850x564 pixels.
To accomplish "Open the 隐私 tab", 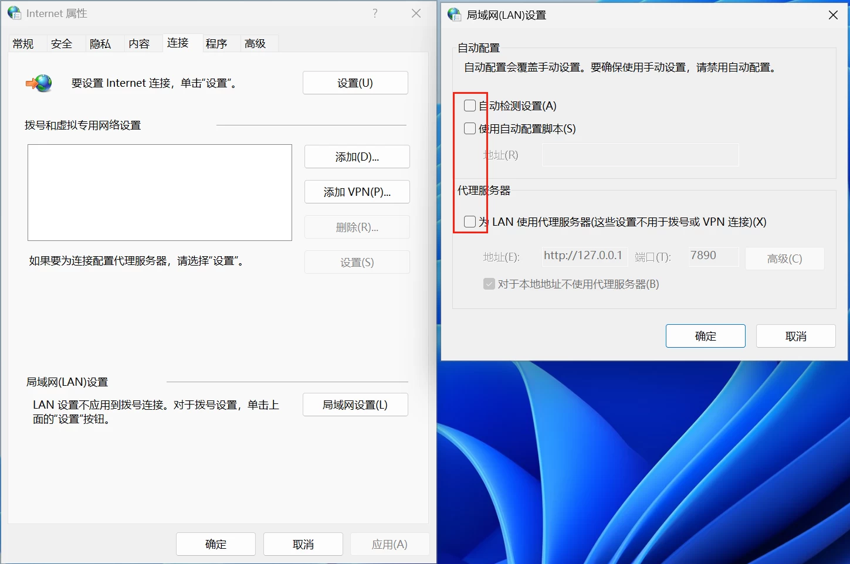I will [100, 43].
